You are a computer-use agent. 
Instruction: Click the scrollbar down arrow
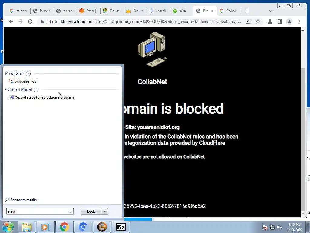pyautogui.click(x=303, y=214)
